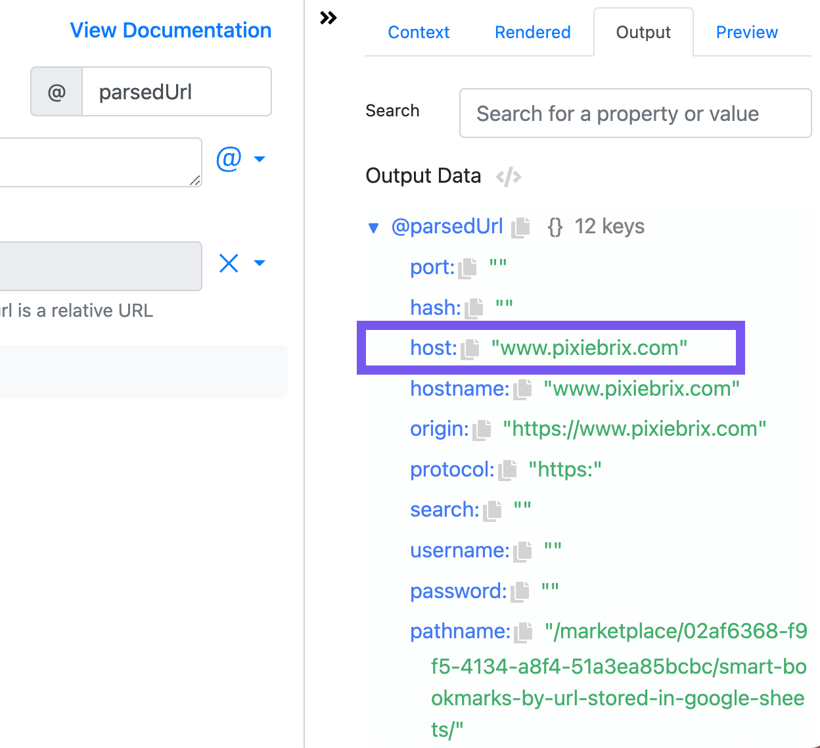820x748 pixels.
Task: Copy the search value
Action: pos(492,511)
